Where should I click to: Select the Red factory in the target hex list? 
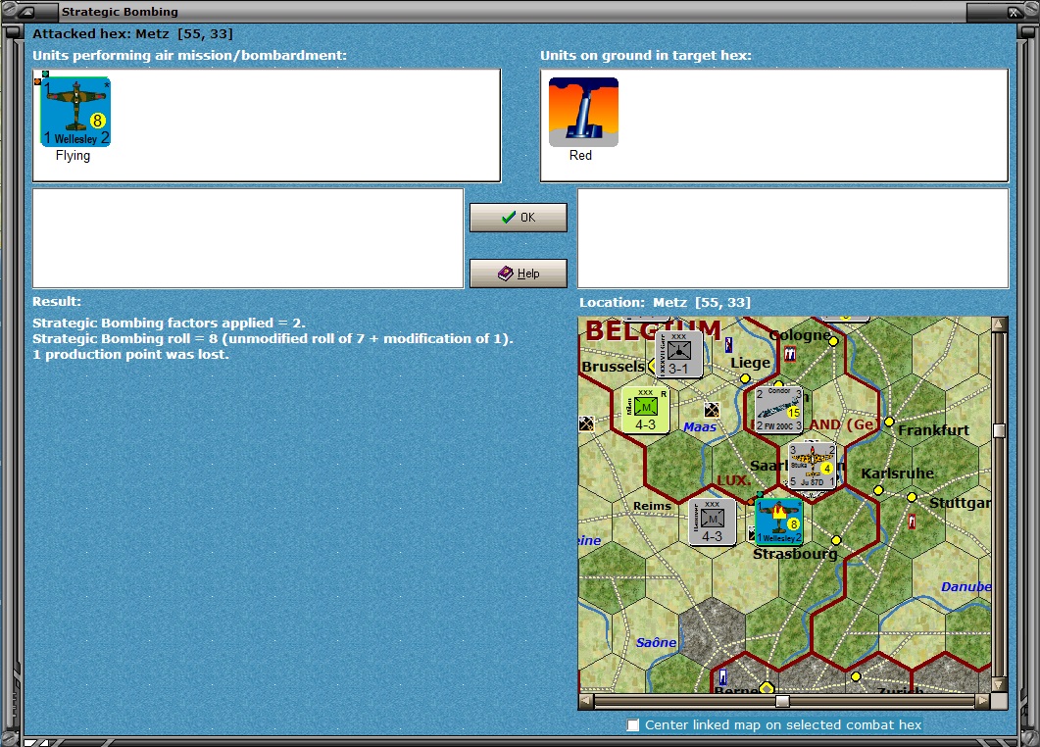pyautogui.click(x=583, y=112)
